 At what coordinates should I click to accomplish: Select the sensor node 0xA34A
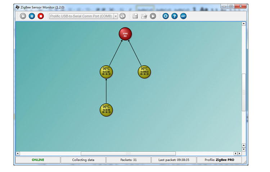106,72
